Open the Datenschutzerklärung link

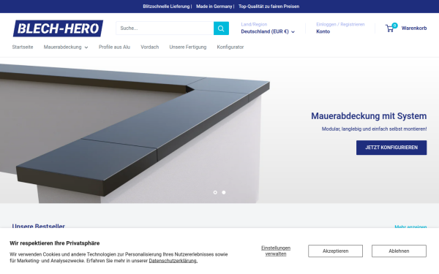(x=173, y=261)
